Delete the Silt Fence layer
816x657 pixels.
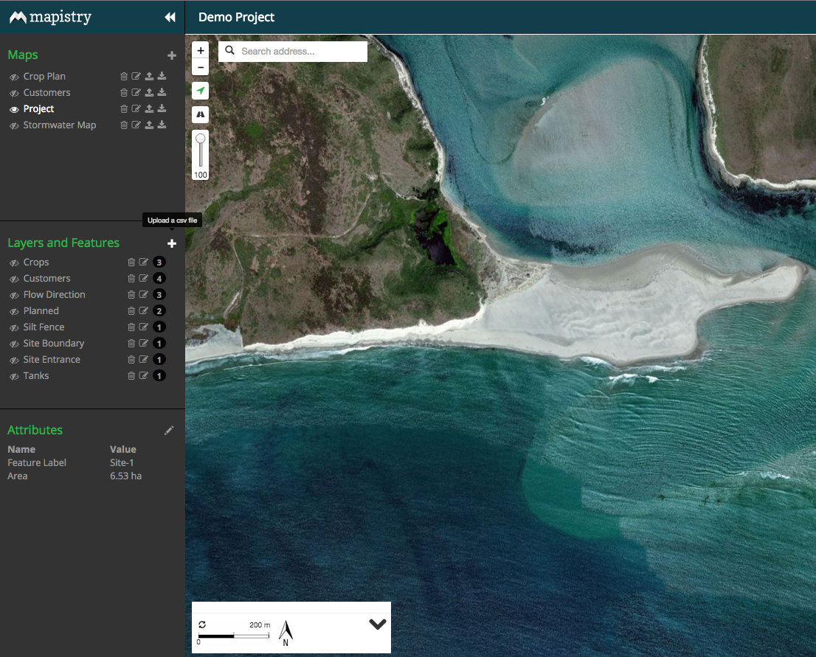click(131, 327)
